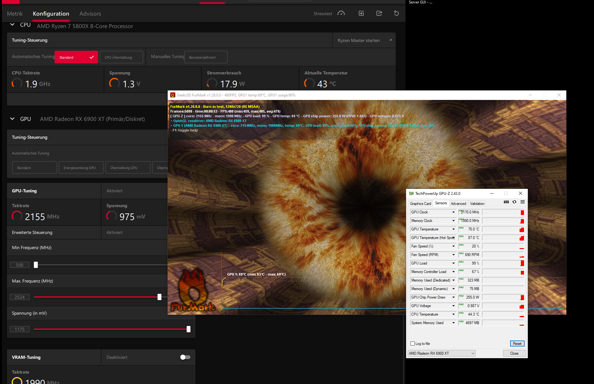Close the FurMark window
Image resolution: width=594 pixels, height=384 pixels.
(x=559, y=95)
